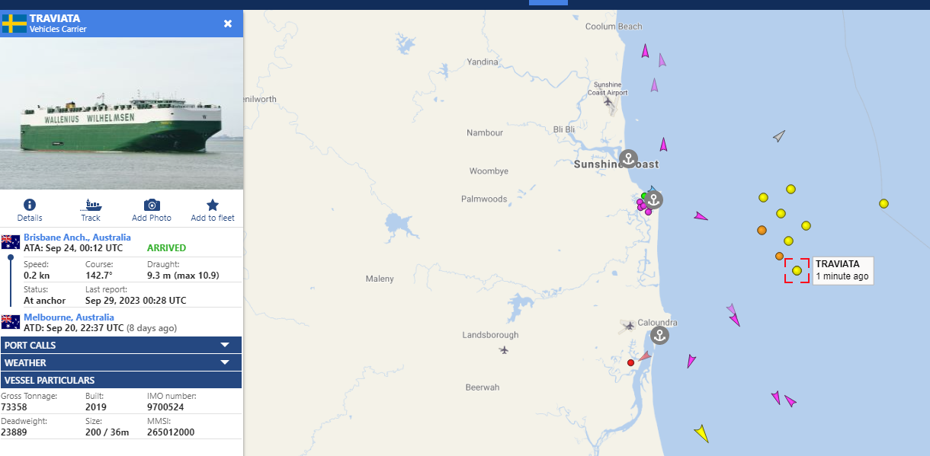The image size is (930, 456).
Task: Click the Swedish flag in the panel header
Action: tap(14, 23)
